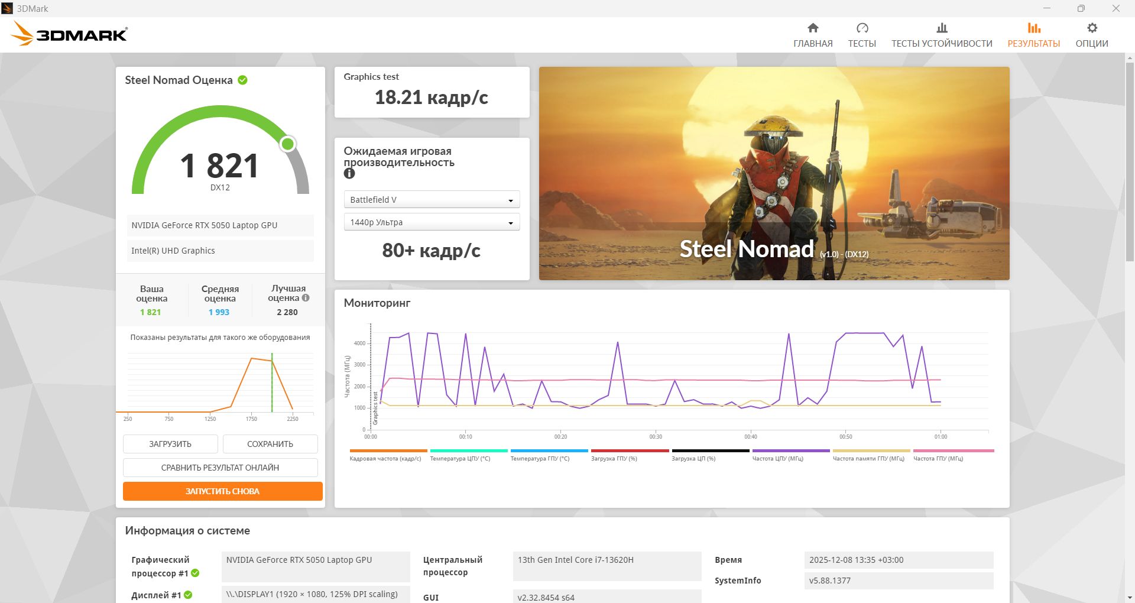Click the 80+ кадр/с estimated performance value
Viewport: 1135px width, 603px height.
click(432, 251)
